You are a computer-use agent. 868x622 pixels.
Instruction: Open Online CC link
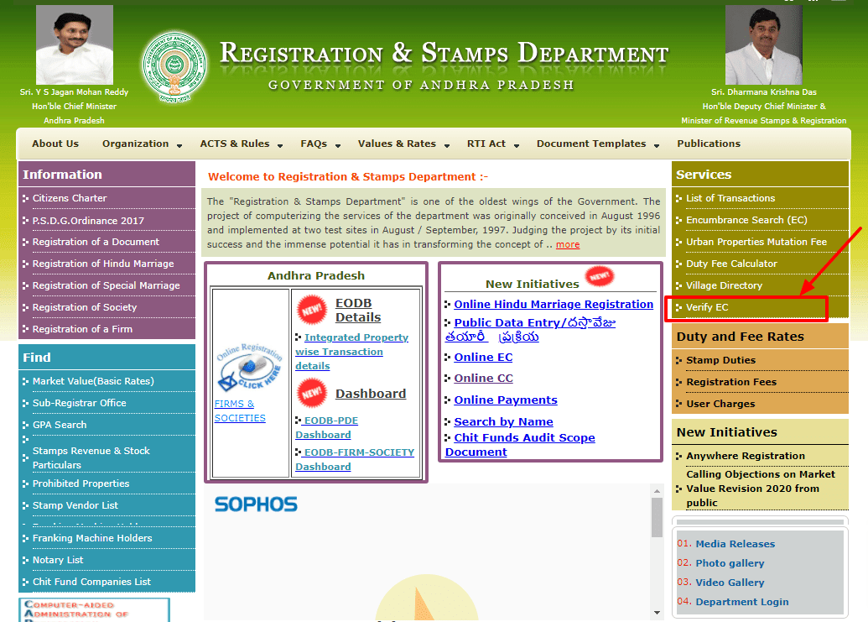tap(483, 379)
